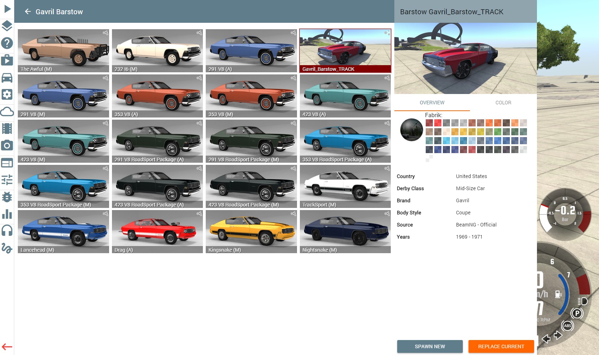The height and width of the screenshot is (355, 599).
Task: Pick 291 V8 RoadSport Package (A)
Action: 157,141
